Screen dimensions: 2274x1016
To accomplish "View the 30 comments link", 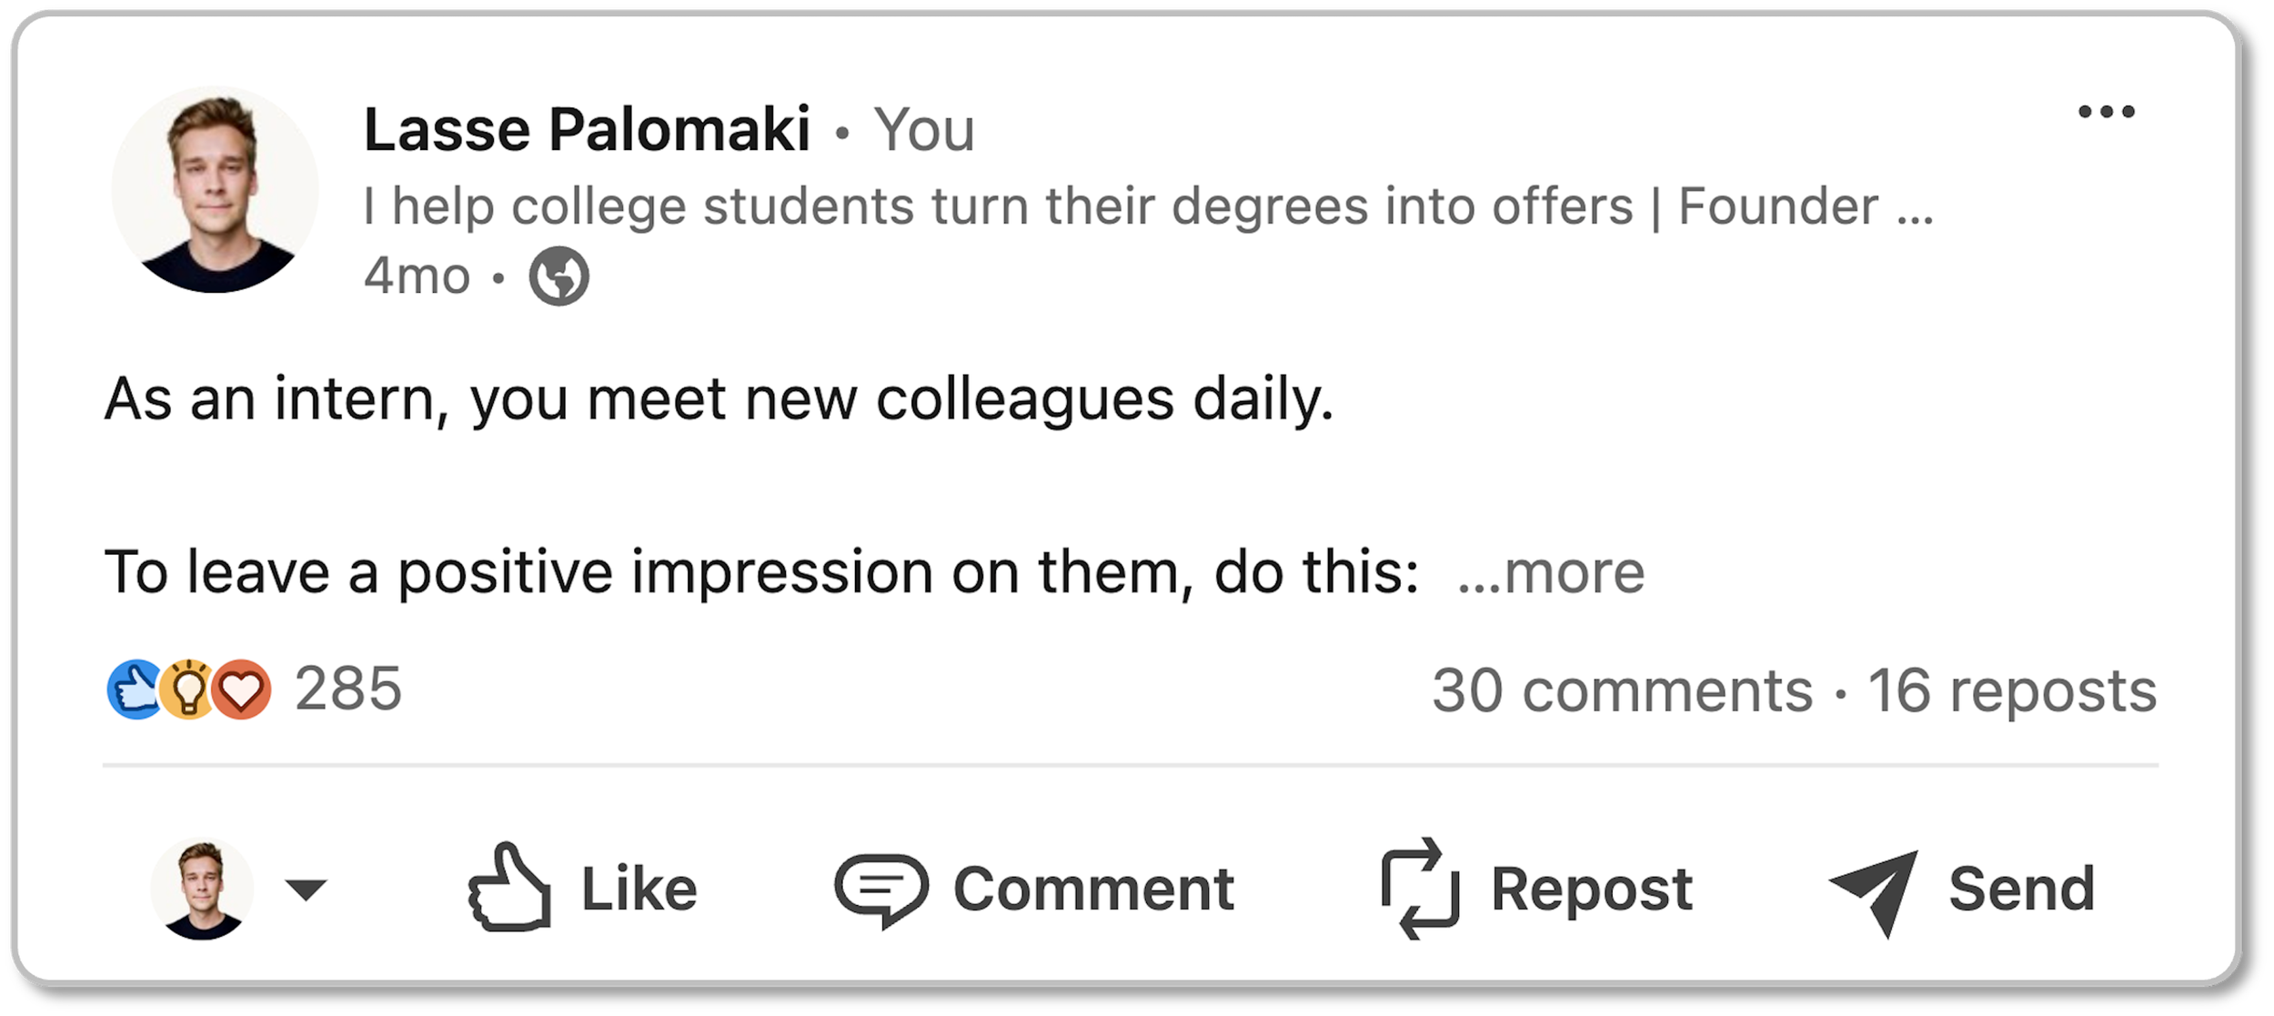I will pyautogui.click(x=1622, y=690).
